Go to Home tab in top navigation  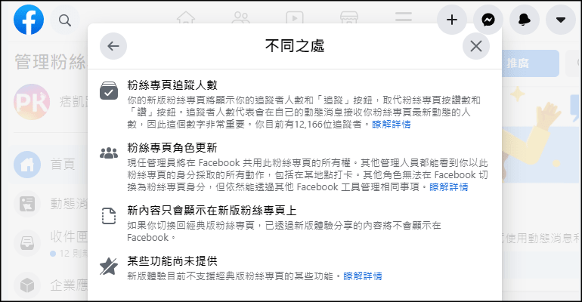tap(186, 17)
